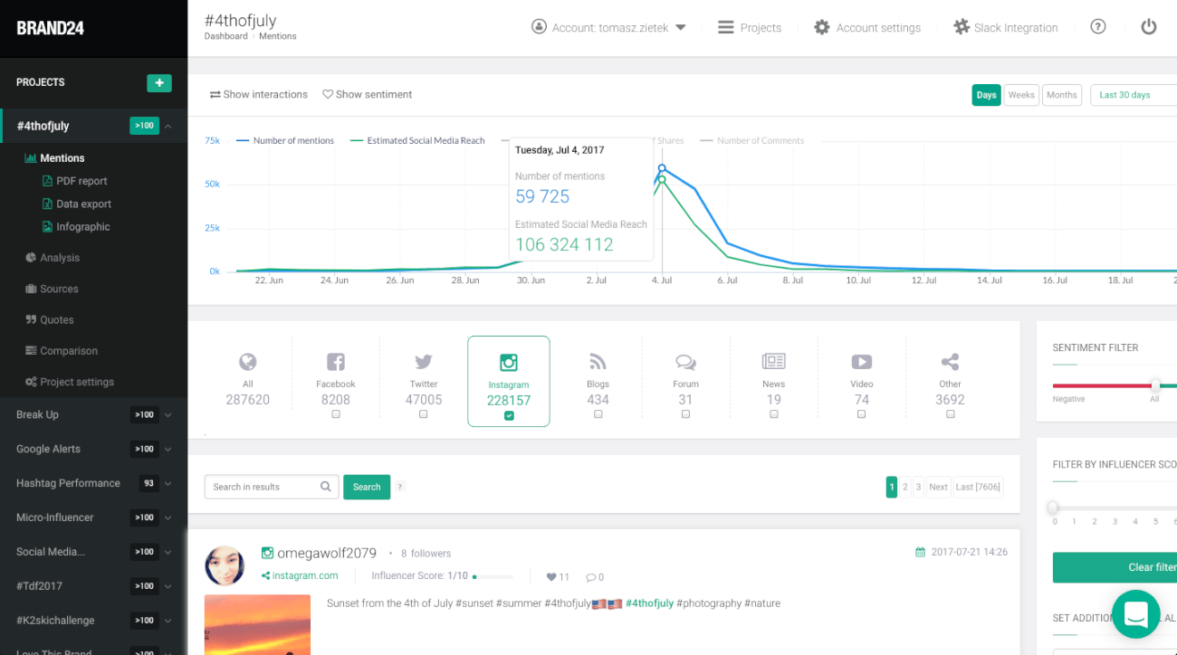Check the Blogs checkbox
This screenshot has height=655, width=1177.
coord(598,414)
